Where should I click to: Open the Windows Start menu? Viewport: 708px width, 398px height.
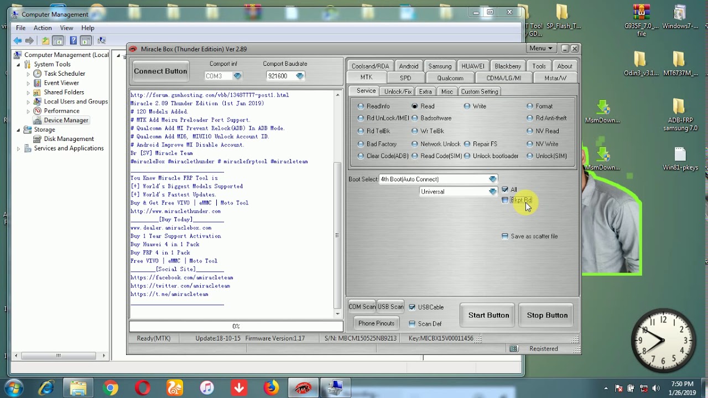click(14, 388)
